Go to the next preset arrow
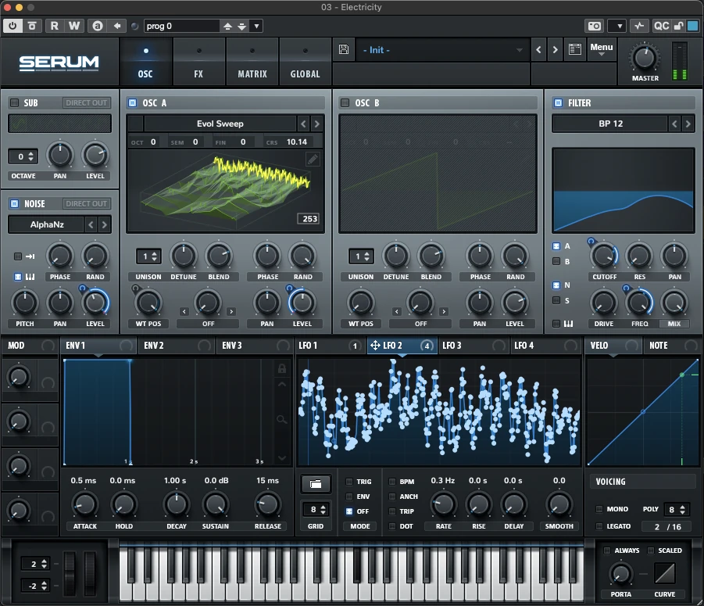The height and width of the screenshot is (606, 704). (556, 49)
